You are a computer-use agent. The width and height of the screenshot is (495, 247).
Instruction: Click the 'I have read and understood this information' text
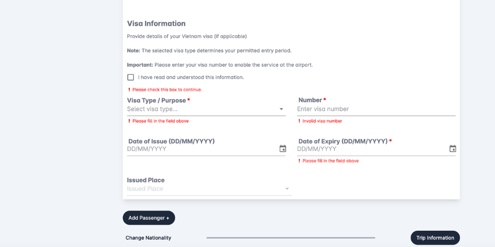tap(191, 77)
